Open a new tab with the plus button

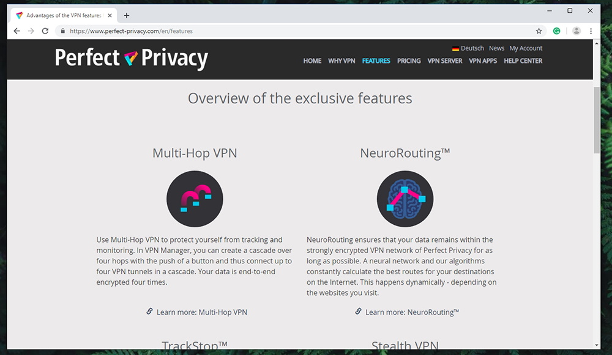pos(127,16)
